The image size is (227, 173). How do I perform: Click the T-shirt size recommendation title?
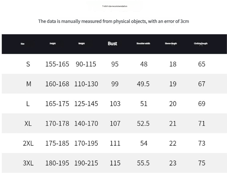click(x=115, y=6)
